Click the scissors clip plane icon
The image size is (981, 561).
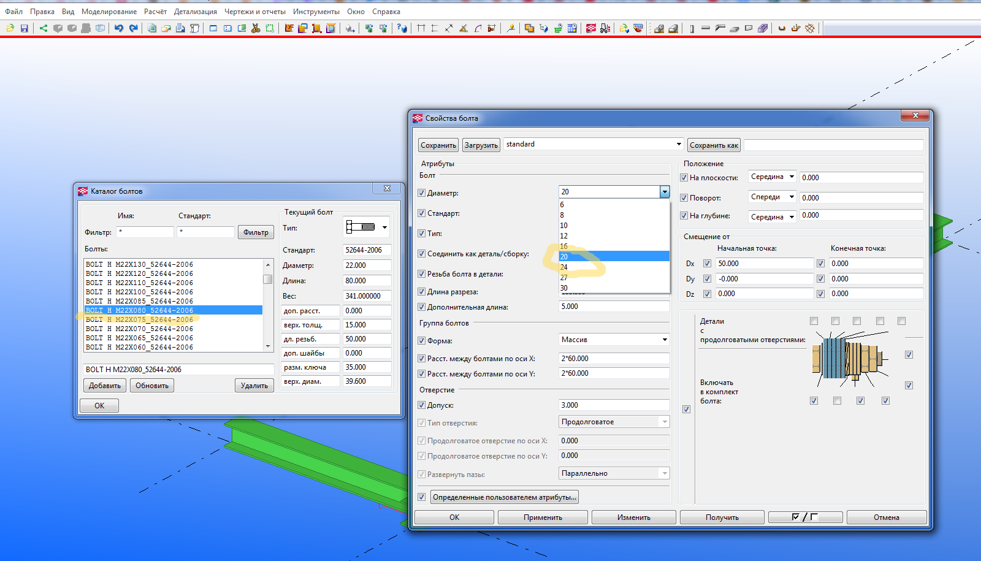pos(256,28)
